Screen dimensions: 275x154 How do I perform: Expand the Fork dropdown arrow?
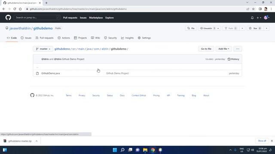click(x=242, y=28)
